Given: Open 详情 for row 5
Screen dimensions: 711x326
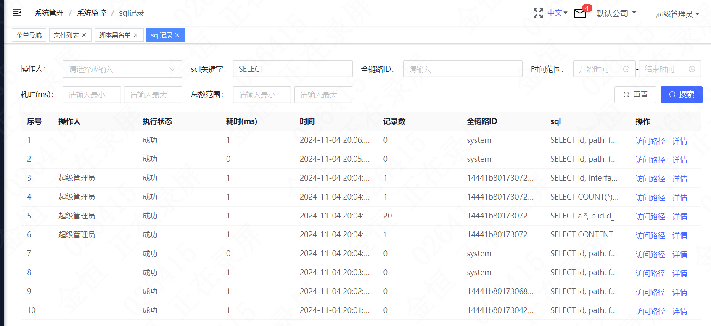Looking at the screenshot, I should point(679,217).
